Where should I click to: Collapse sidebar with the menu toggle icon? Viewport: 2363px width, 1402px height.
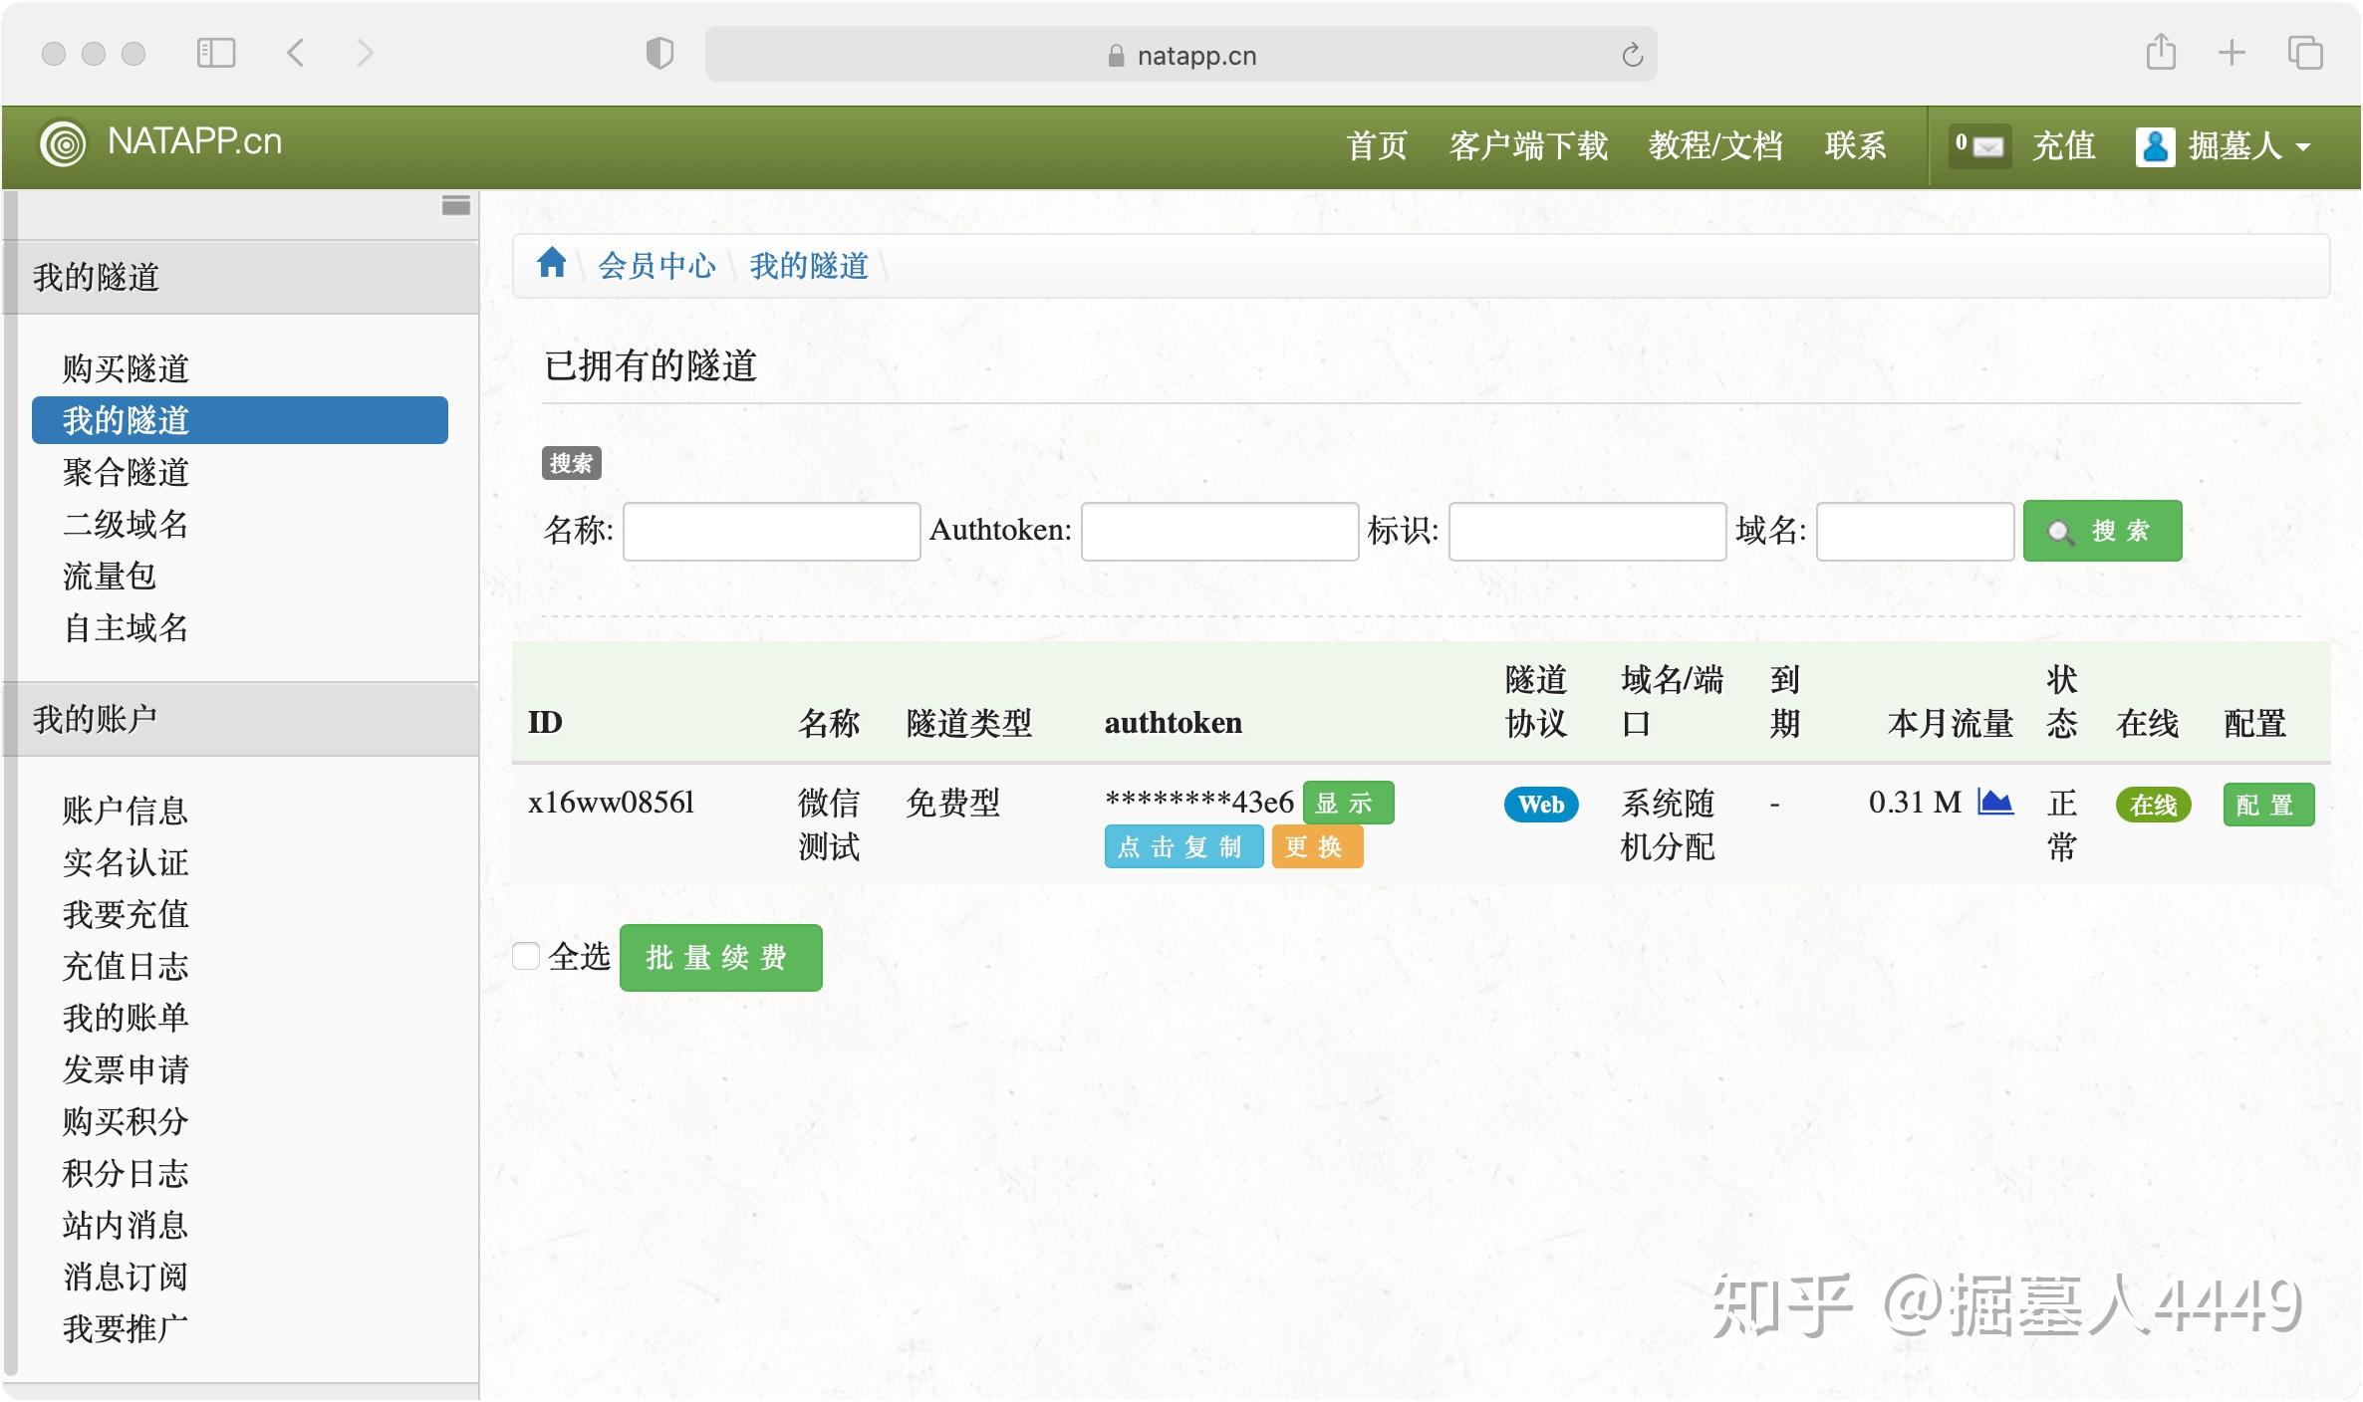455,206
